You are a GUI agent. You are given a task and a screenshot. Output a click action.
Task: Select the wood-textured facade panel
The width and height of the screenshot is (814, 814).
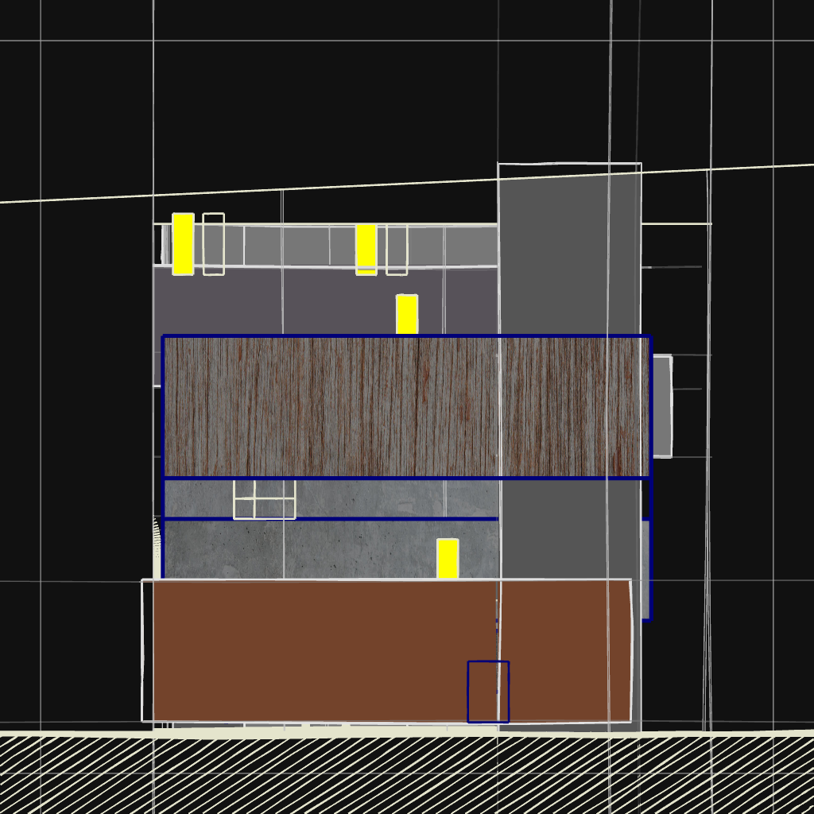[x=406, y=406]
